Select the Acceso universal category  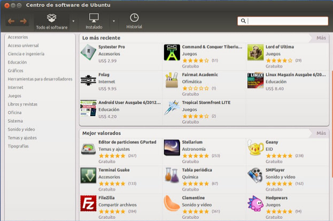[x=23, y=45]
